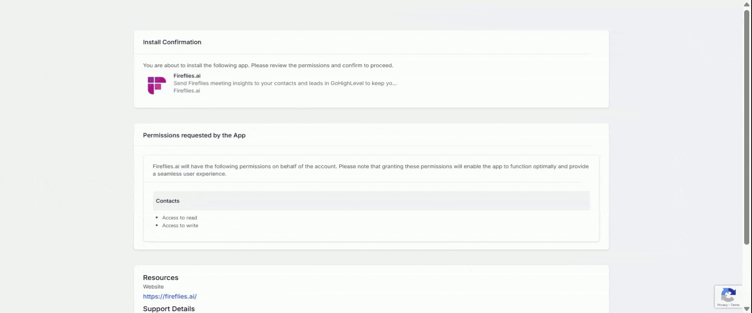Click the Fireflies.ai app logo

pyautogui.click(x=157, y=85)
